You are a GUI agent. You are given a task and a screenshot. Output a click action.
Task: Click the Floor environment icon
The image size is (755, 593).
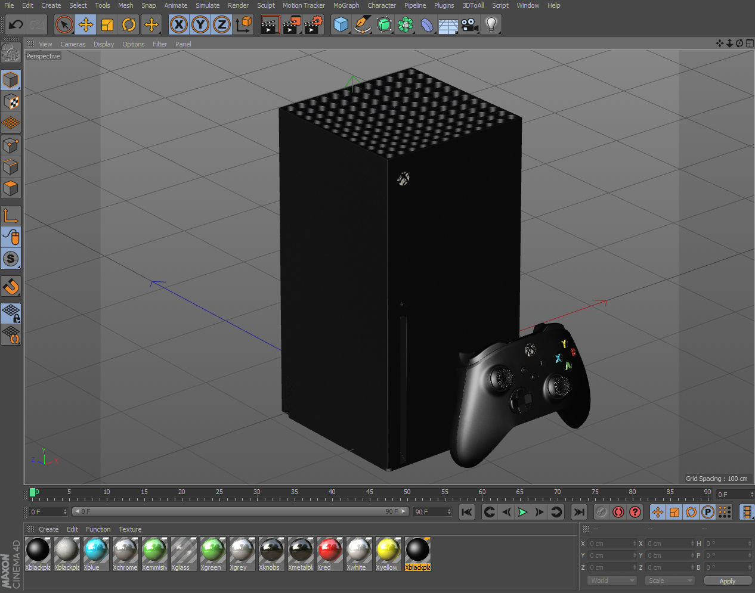click(x=448, y=25)
